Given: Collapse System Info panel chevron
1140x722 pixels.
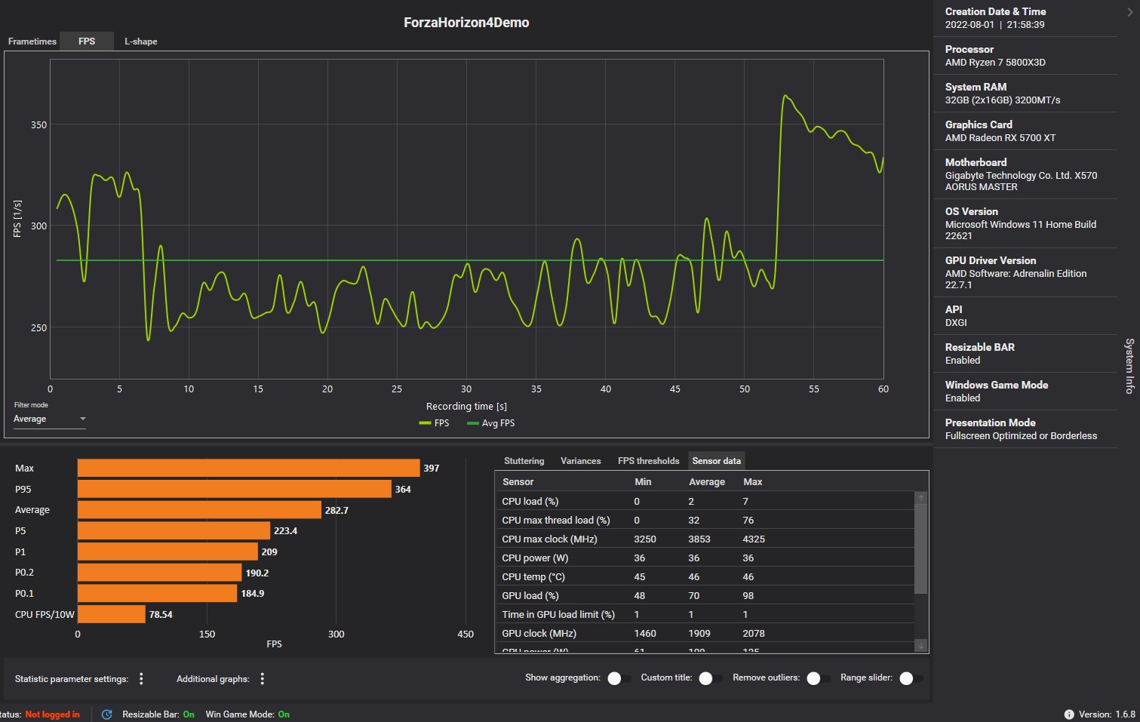Looking at the screenshot, I should click(x=1129, y=12).
